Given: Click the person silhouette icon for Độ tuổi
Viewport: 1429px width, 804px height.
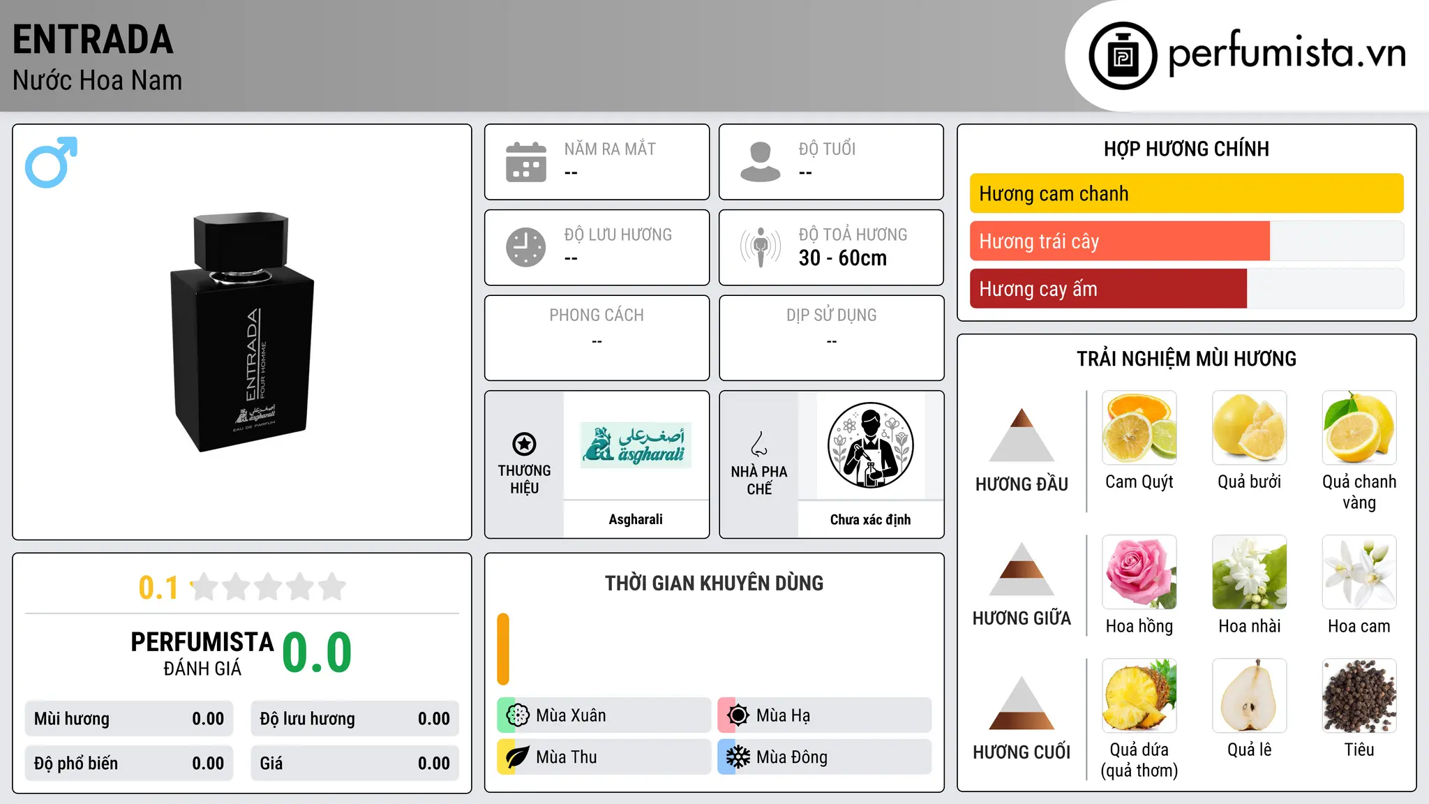Looking at the screenshot, I should [x=761, y=162].
